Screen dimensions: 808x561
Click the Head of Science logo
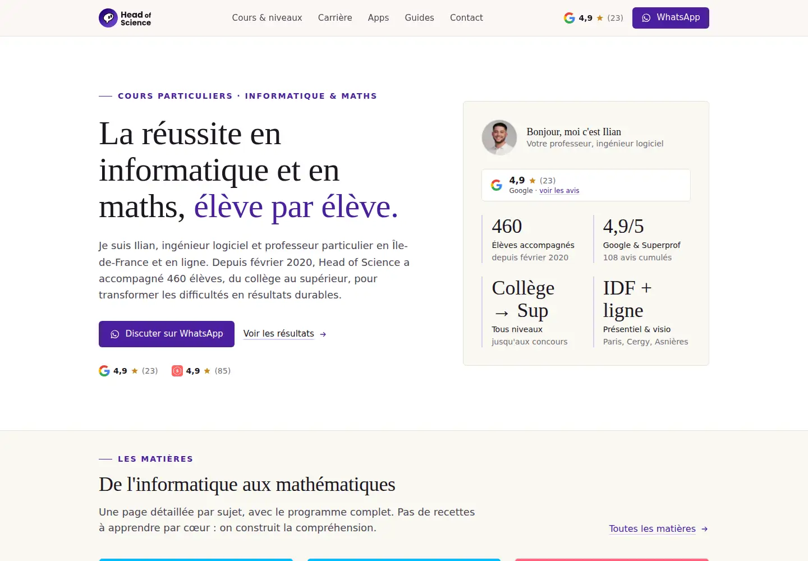click(x=125, y=18)
